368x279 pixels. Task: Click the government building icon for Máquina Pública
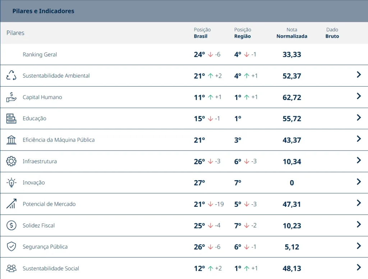pyautogui.click(x=11, y=140)
